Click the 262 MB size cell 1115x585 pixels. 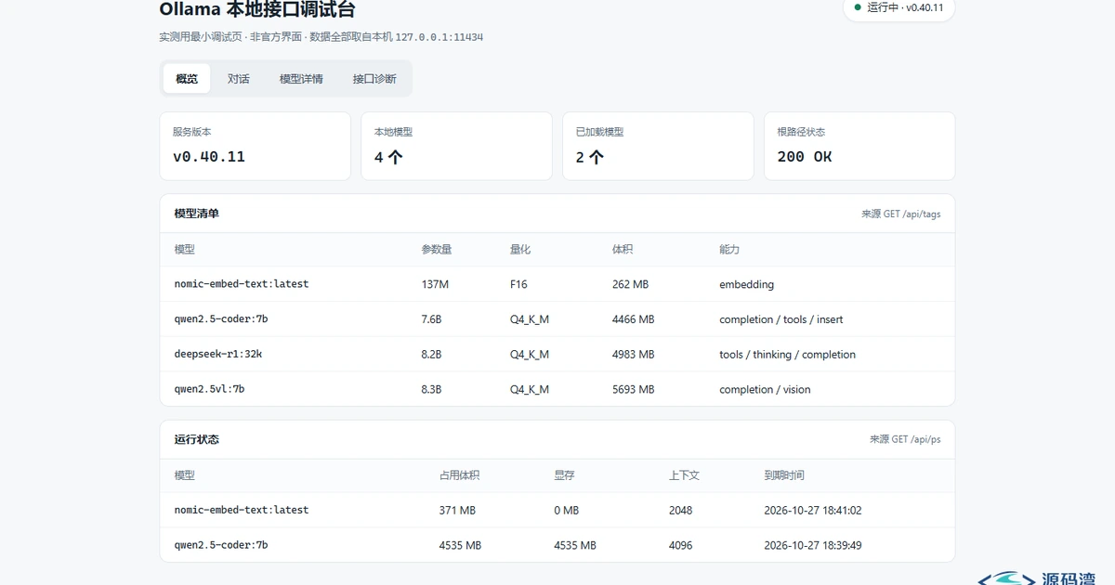[630, 284]
